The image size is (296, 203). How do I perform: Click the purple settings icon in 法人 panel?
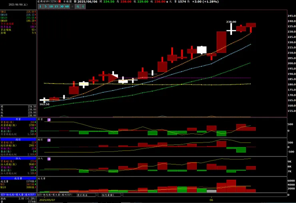pyautogui.click(x=49, y=159)
